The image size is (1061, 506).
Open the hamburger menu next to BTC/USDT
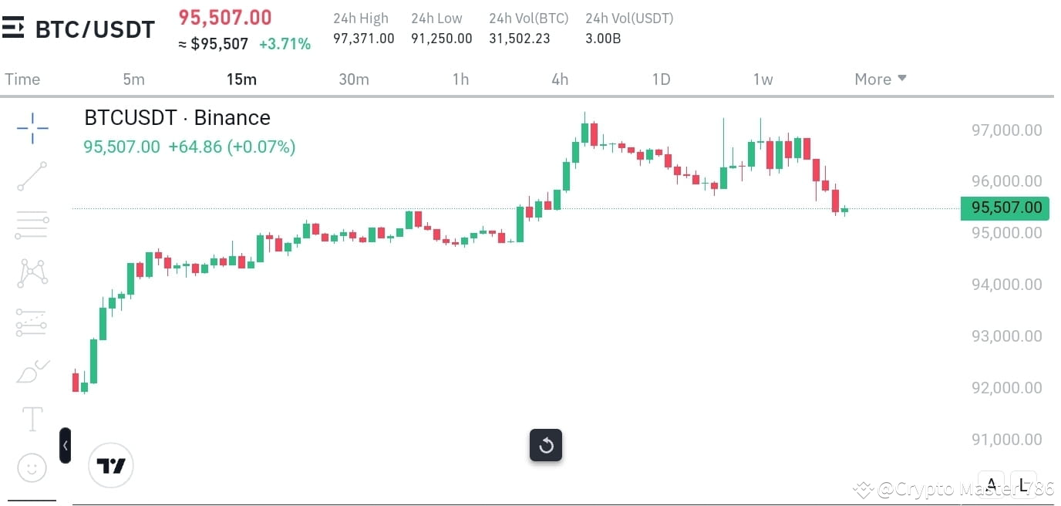pyautogui.click(x=12, y=29)
